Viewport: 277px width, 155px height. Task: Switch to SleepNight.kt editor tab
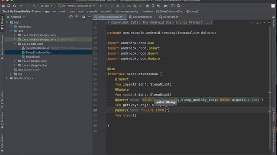[x=170, y=17]
